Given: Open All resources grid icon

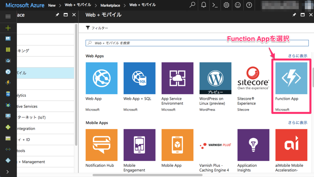Looking at the screenshot, I should click(x=8, y=50).
